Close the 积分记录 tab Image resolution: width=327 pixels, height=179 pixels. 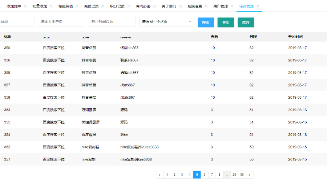pyautogui.click(x=129, y=6)
